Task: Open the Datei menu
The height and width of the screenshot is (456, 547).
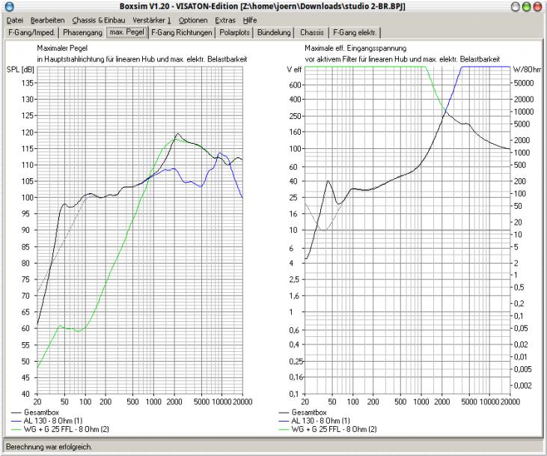Action: [15, 19]
